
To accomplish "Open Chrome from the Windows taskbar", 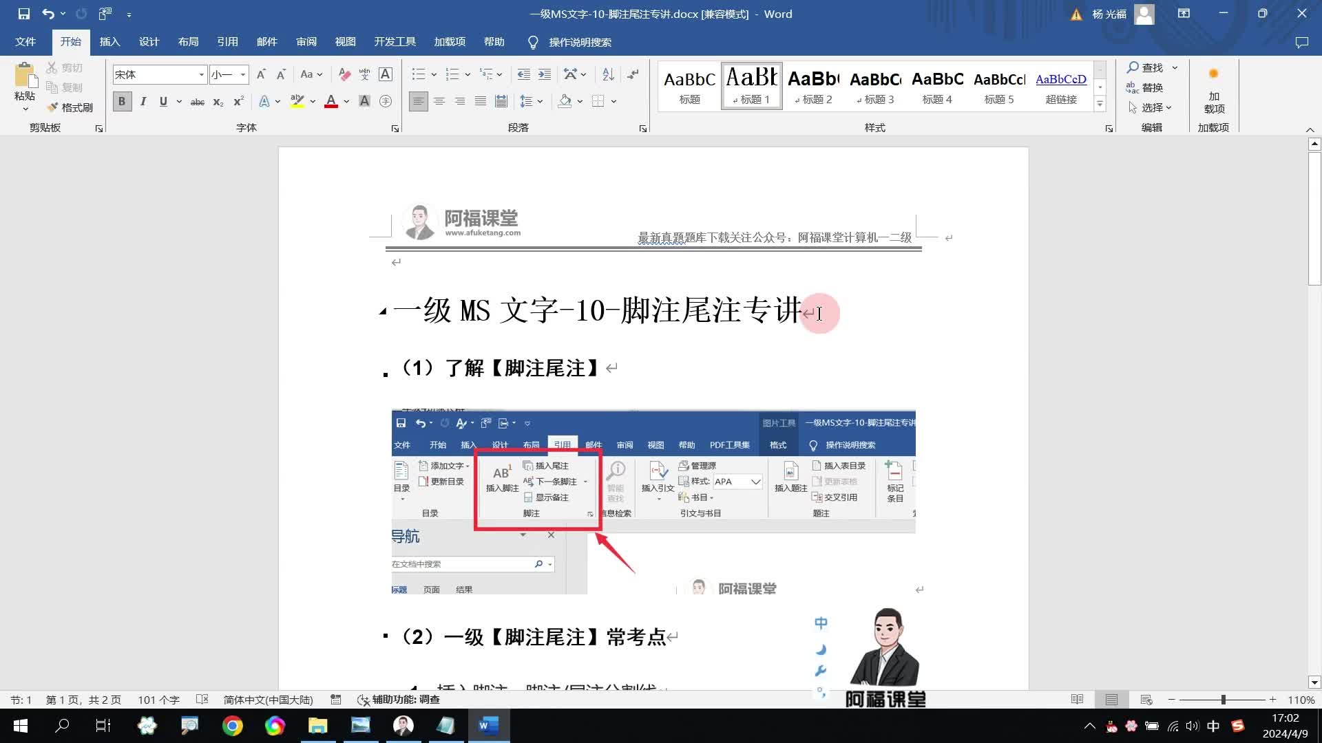I will coord(233,726).
